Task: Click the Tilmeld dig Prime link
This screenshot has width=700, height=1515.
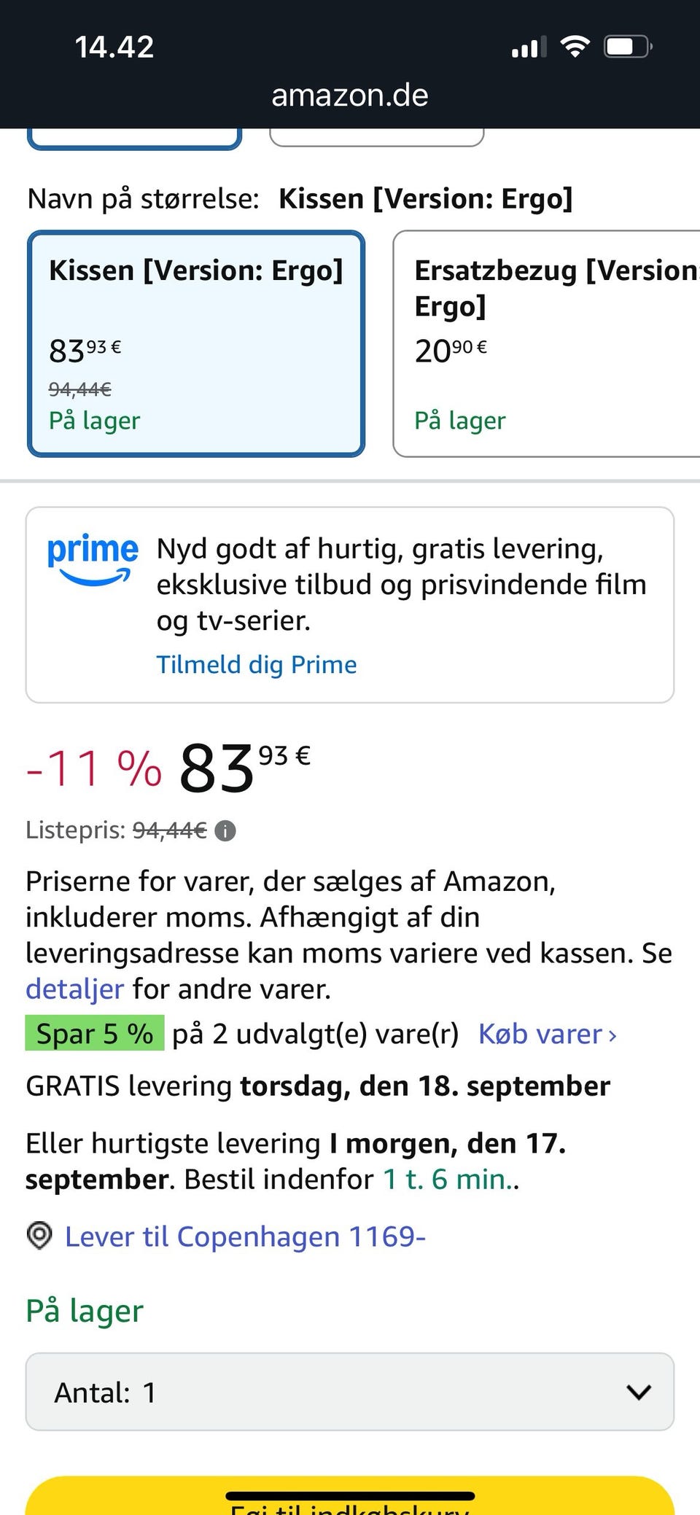Action: [257, 664]
